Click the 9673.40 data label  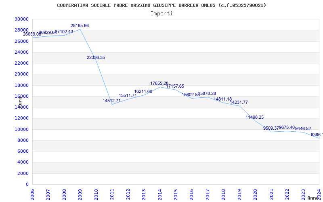click(x=287, y=128)
